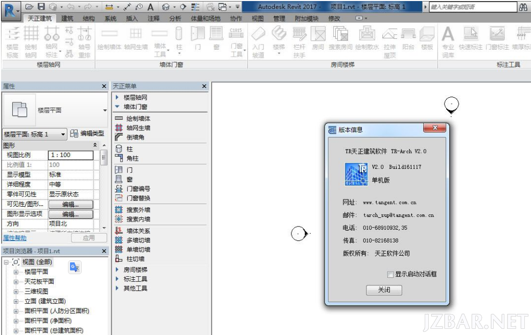Click the 快速标注 ribbon tool
Screen dimensions: 531x335
[x=470, y=39]
